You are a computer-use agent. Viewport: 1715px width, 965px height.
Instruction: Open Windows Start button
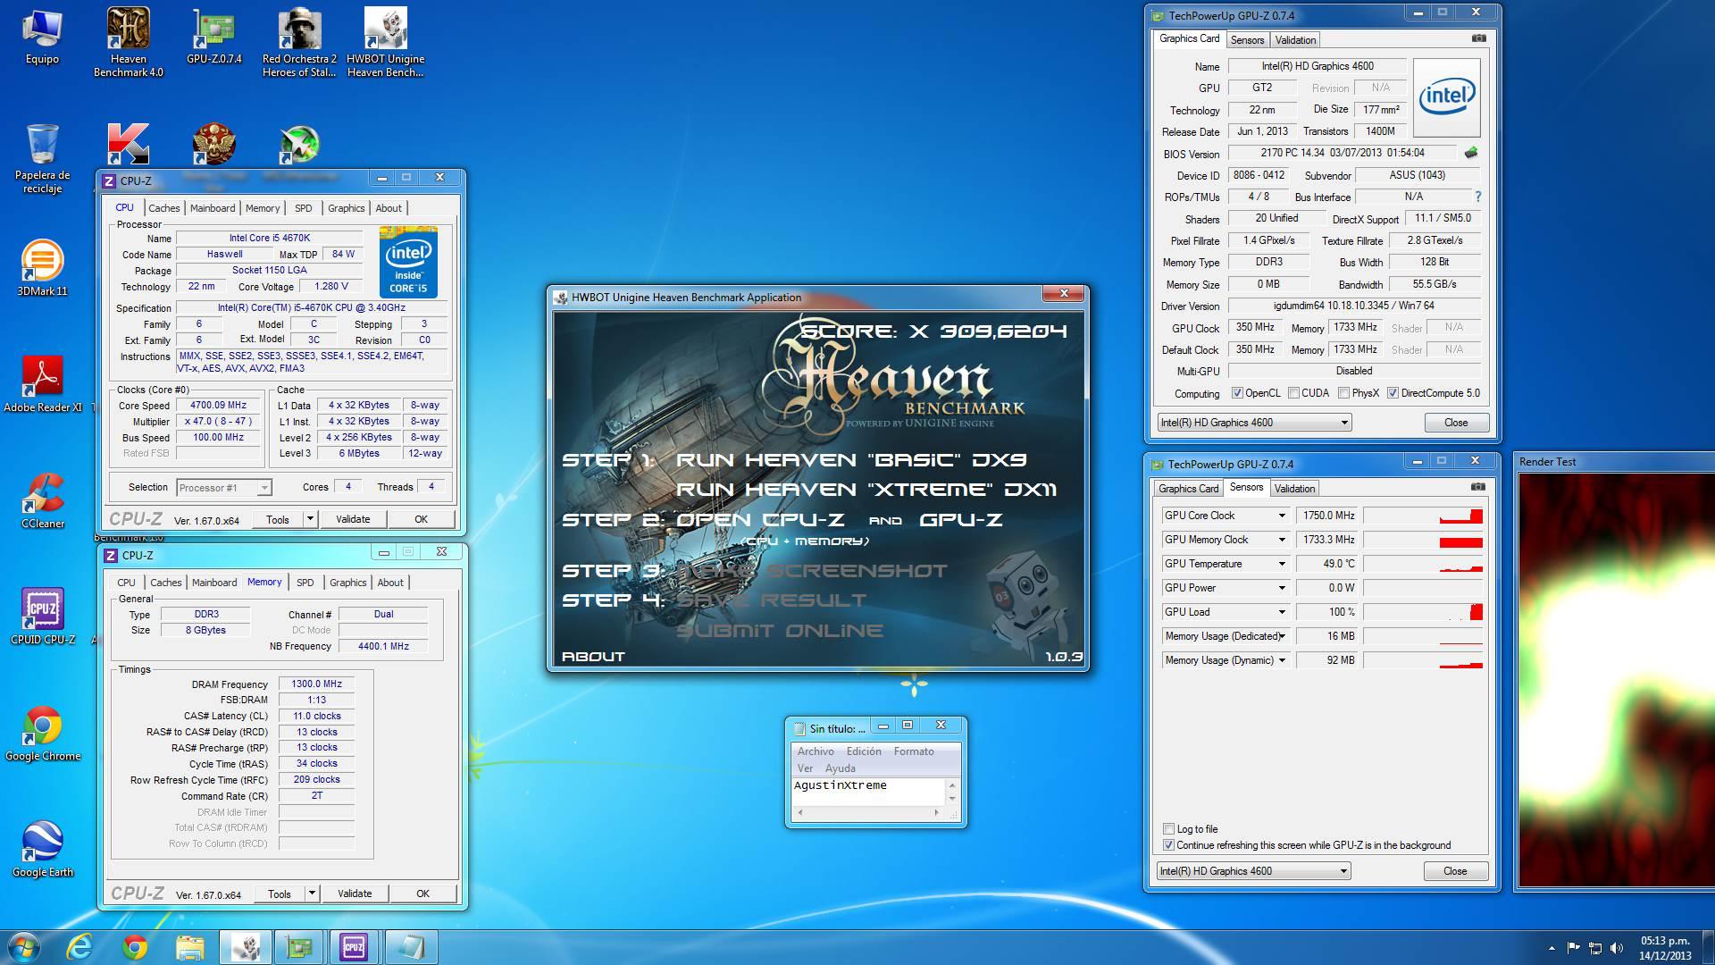(24, 947)
